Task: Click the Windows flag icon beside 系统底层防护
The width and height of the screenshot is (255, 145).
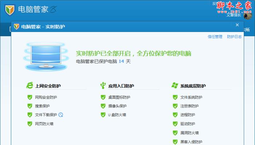Action: 175,85
